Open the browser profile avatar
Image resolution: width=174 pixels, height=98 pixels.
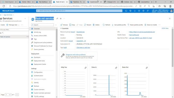[170, 6]
